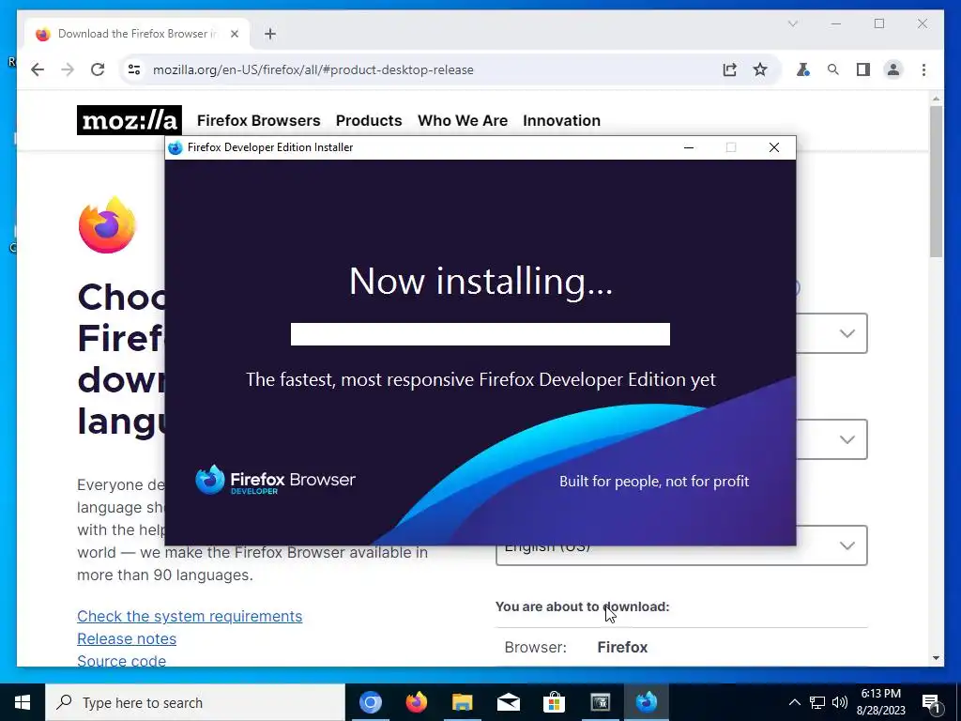Minimize the Firefox Developer Edition Installer window

point(689,147)
